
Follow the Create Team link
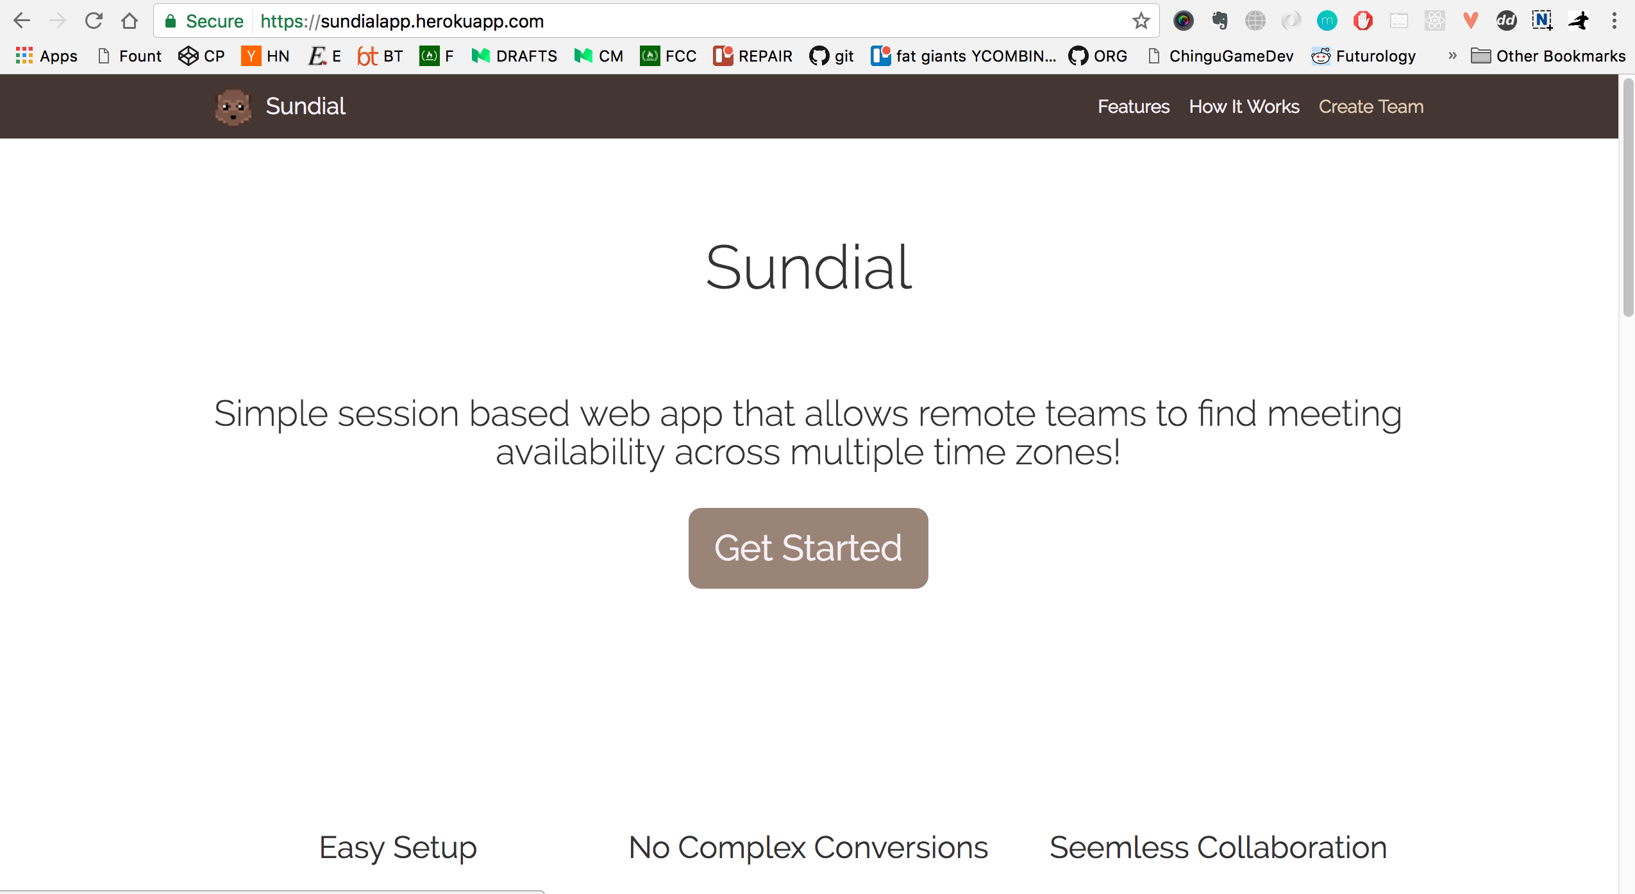tap(1371, 106)
